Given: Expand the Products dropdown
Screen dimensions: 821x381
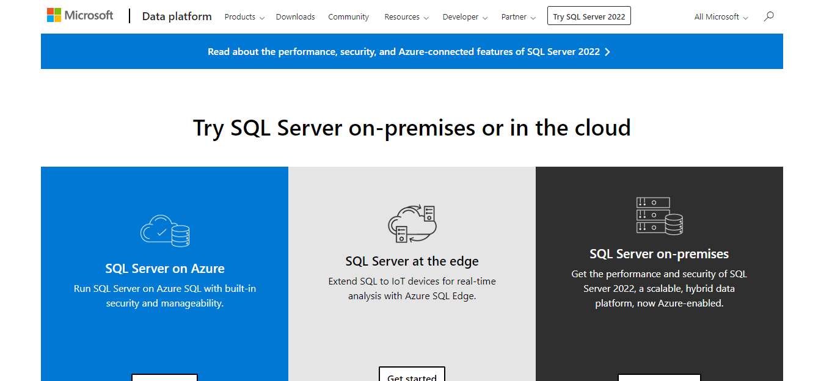Looking at the screenshot, I should [244, 17].
